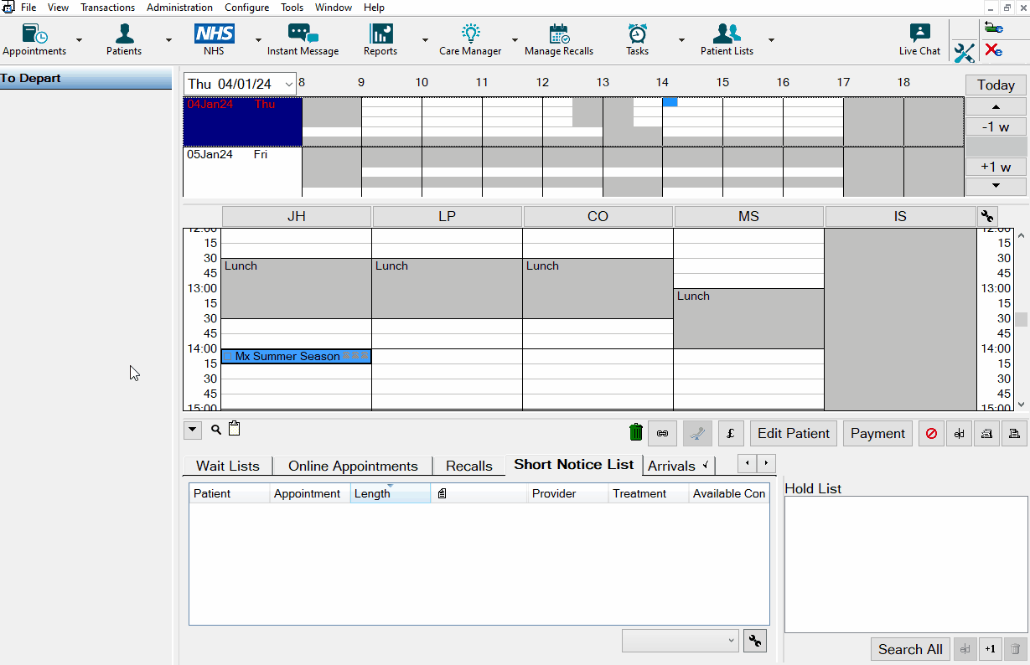
Task: Click the Edit Patient button
Action: point(794,433)
